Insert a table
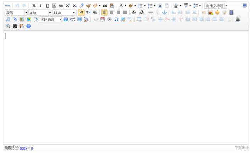Screen dimensions: 251x153 click(x=139, y=19)
